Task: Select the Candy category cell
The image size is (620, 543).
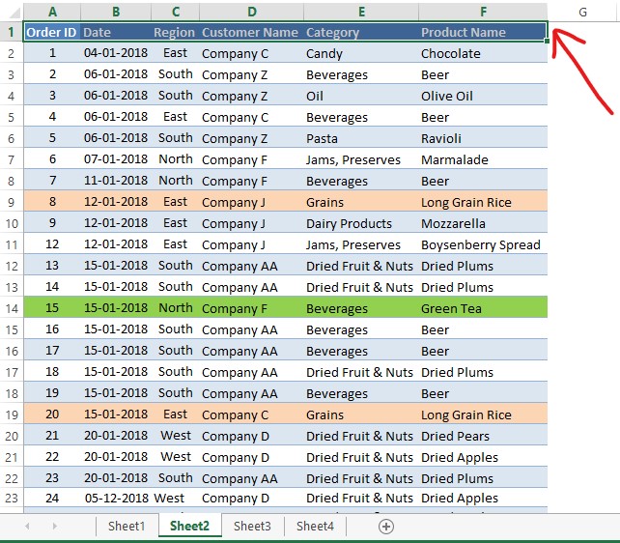Action: (361, 53)
